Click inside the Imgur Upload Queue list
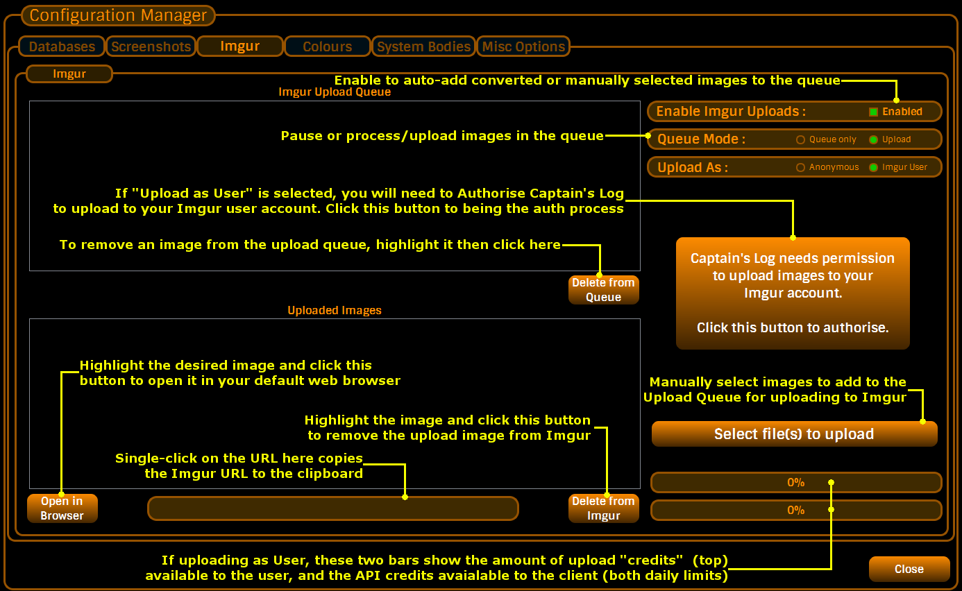 point(335,186)
